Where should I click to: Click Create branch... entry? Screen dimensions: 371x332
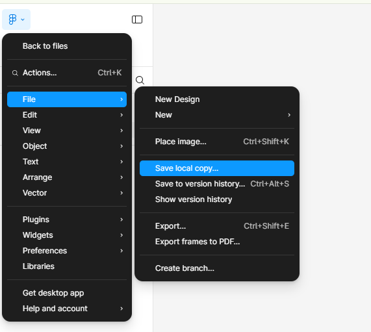point(217,268)
